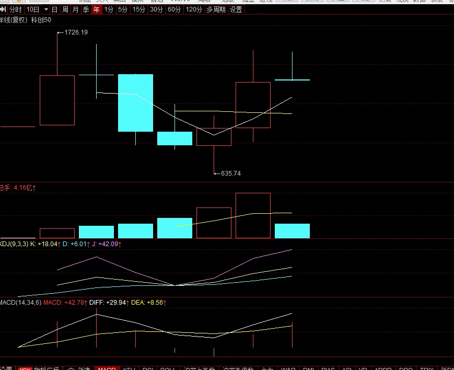Switch to the 30分 chart
The height and width of the screenshot is (370, 454).
(x=156, y=9)
